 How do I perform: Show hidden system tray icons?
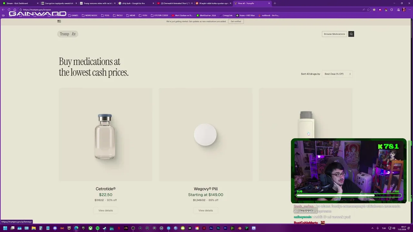point(373,228)
